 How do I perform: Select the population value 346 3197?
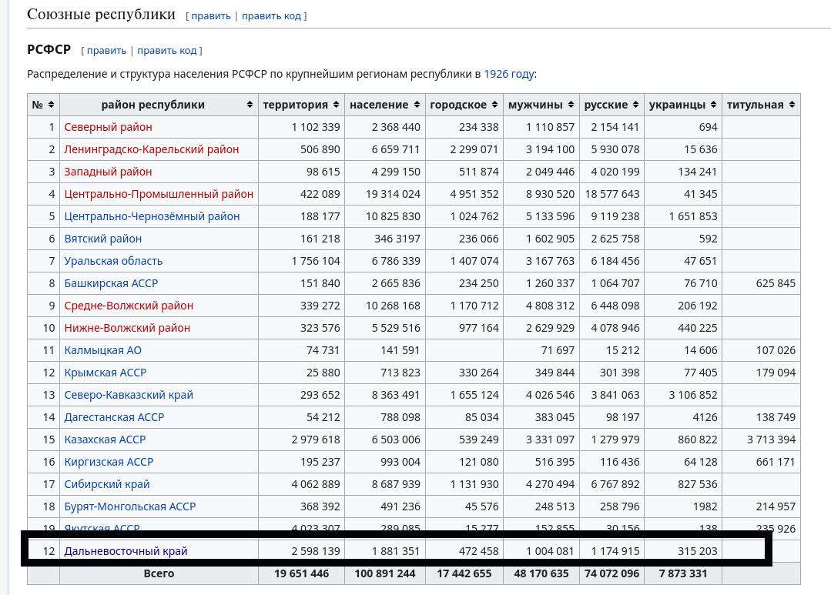point(397,239)
